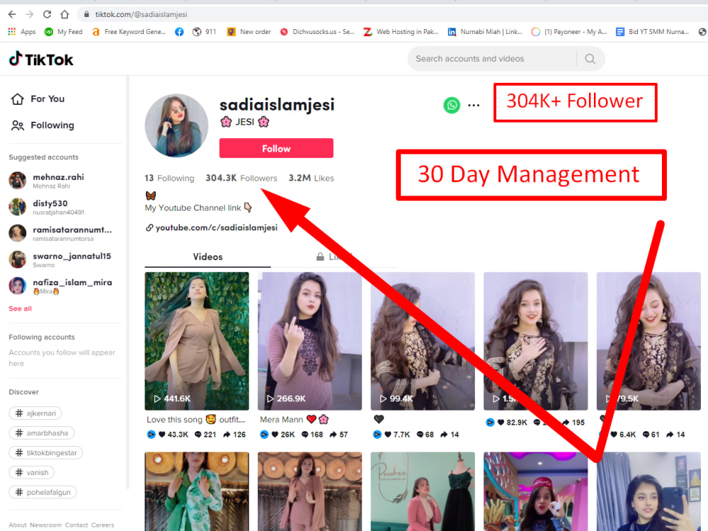Click share icon showing 57 shares
This screenshot has height=531, width=708.
tap(333, 435)
